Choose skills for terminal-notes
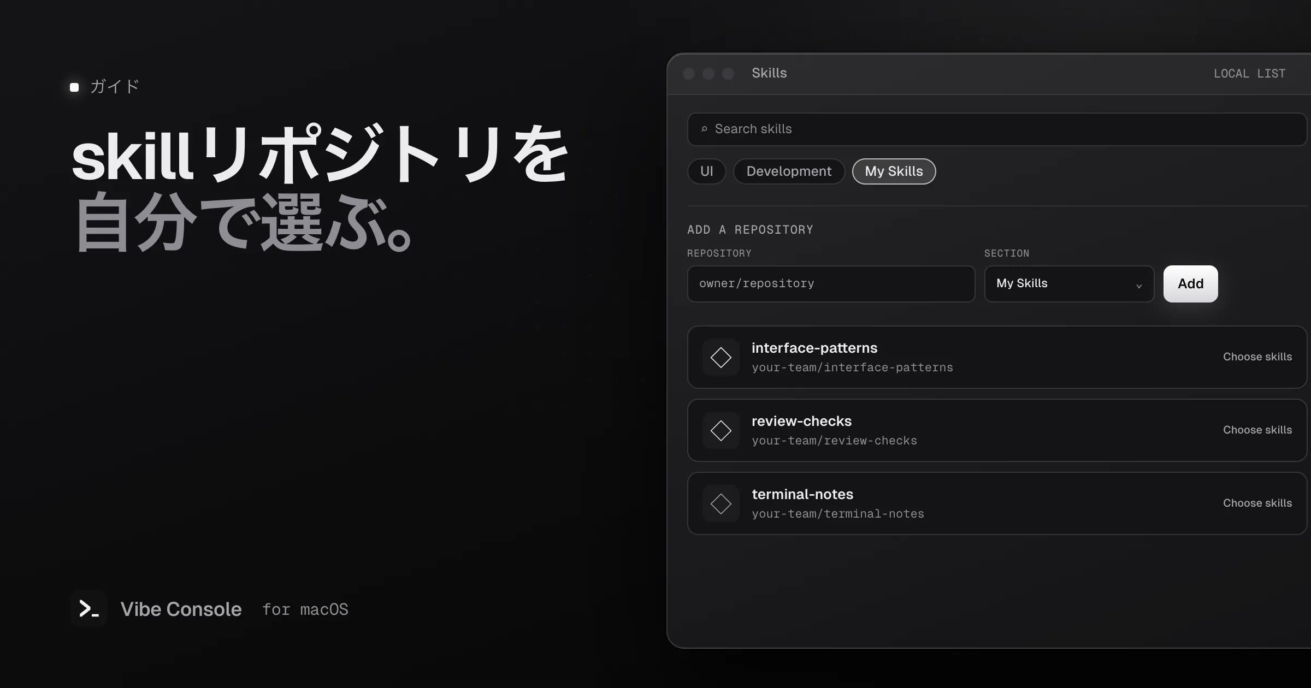 pos(1257,503)
